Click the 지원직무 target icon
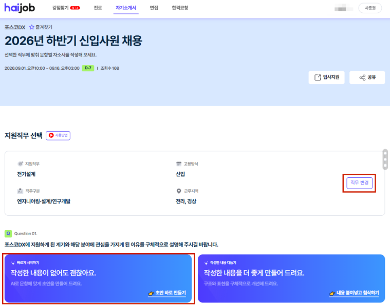This screenshot has width=390, height=308. pyautogui.click(x=20, y=163)
